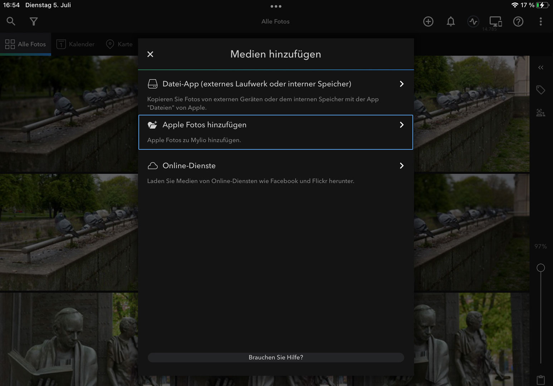The height and width of the screenshot is (386, 553).
Task: Open the help question mark icon
Action: point(518,21)
